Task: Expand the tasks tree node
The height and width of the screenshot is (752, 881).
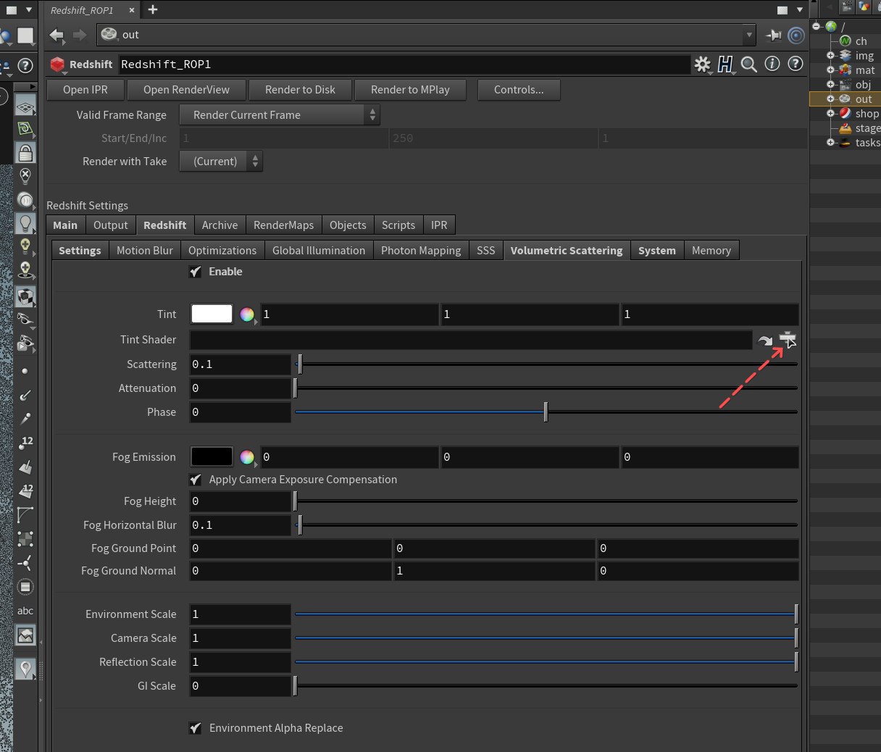Action: tap(831, 143)
